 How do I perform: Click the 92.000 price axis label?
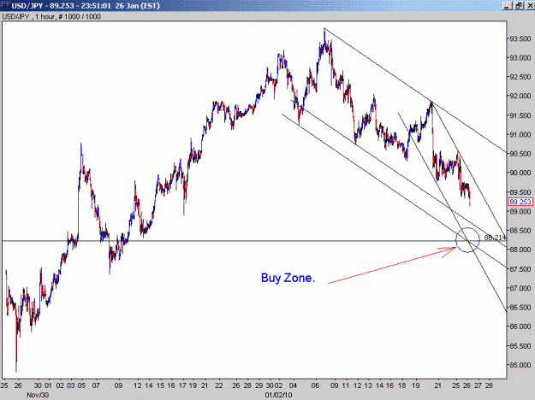click(520, 96)
